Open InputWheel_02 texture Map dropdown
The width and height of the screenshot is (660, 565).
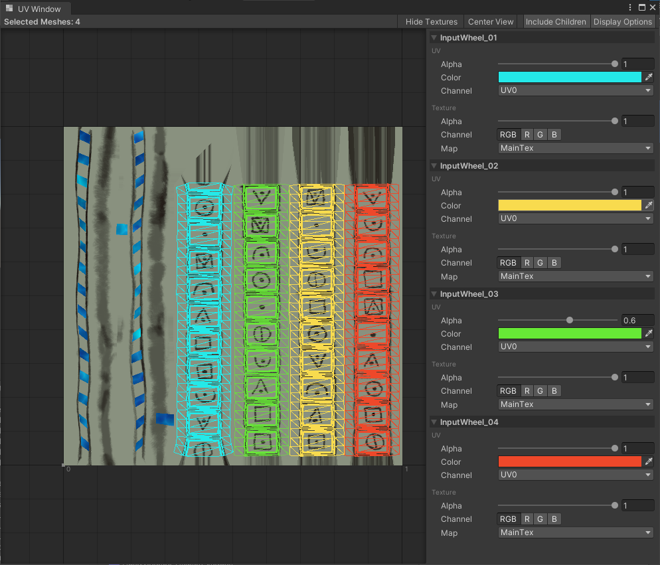(576, 276)
